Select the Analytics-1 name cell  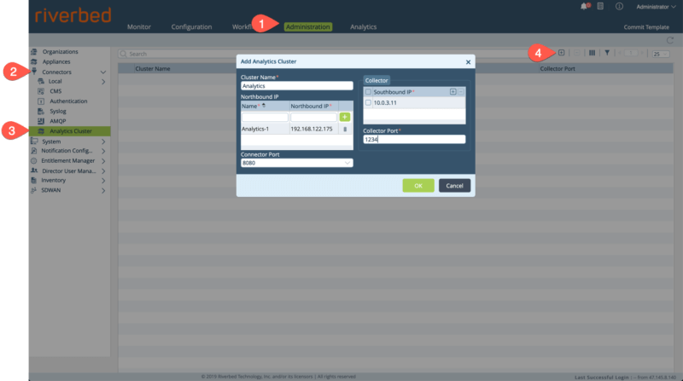265,130
